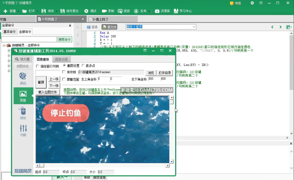Click the 新建 (New) toolbar icon
The height and width of the screenshot is (180, 294).
[5, 11]
